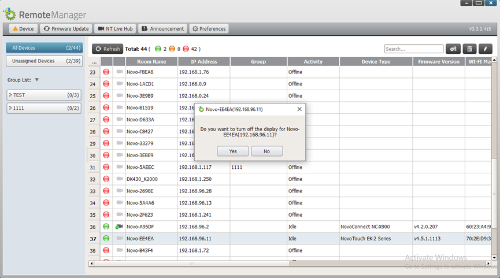Click red status icon for Novo-2F623

pos(106,215)
